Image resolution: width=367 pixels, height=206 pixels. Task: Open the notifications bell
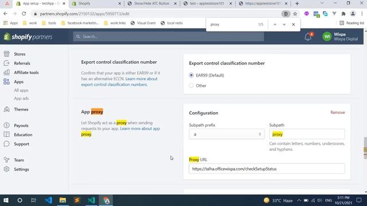point(308,37)
